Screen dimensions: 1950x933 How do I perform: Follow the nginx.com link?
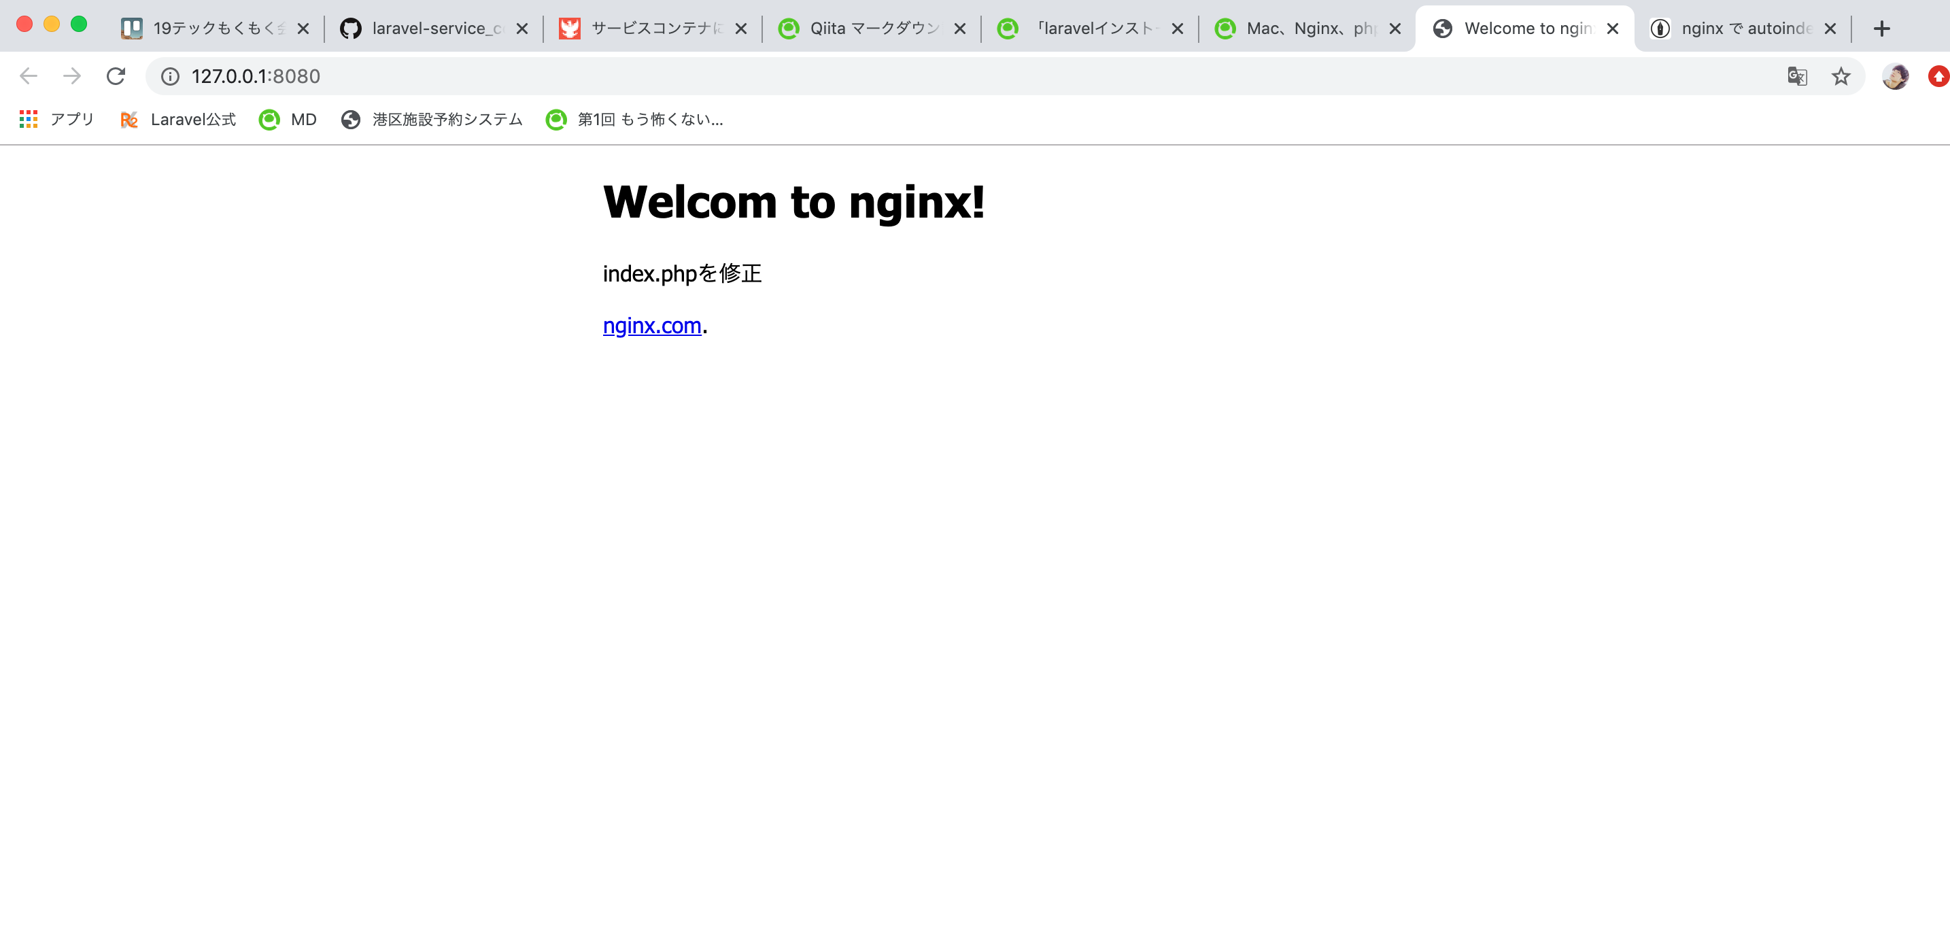click(x=652, y=326)
